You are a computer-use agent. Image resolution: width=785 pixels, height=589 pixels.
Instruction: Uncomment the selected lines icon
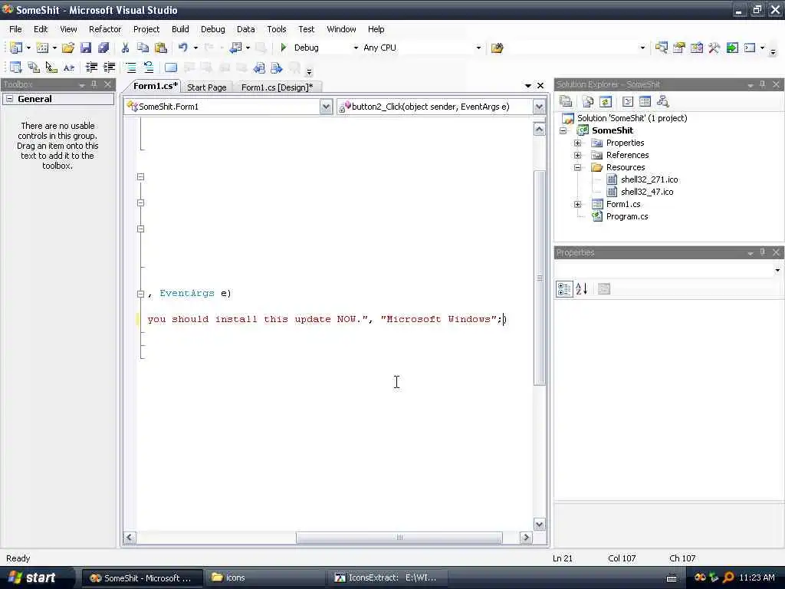148,67
